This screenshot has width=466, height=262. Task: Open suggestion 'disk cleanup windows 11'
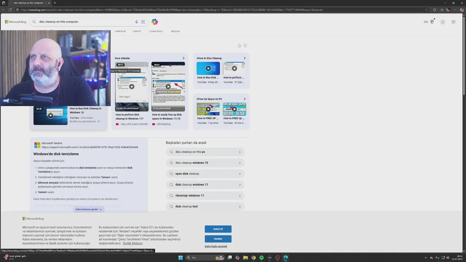[205, 185]
